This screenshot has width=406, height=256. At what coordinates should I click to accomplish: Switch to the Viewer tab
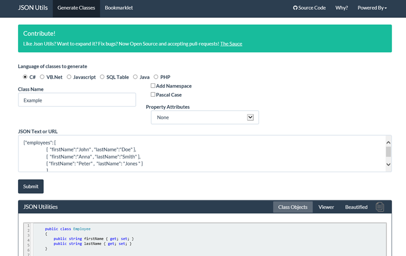pos(326,207)
